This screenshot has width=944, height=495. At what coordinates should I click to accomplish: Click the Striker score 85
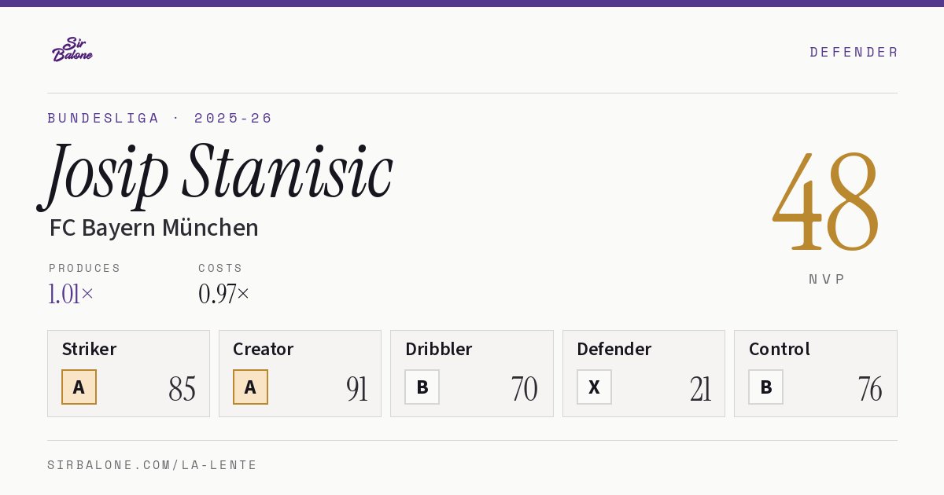click(182, 389)
